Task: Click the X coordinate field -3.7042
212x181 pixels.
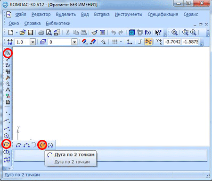Action: (x=172, y=42)
